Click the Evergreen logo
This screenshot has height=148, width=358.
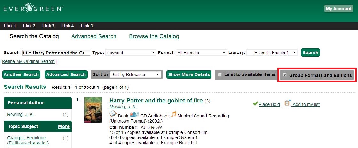(x=33, y=8)
